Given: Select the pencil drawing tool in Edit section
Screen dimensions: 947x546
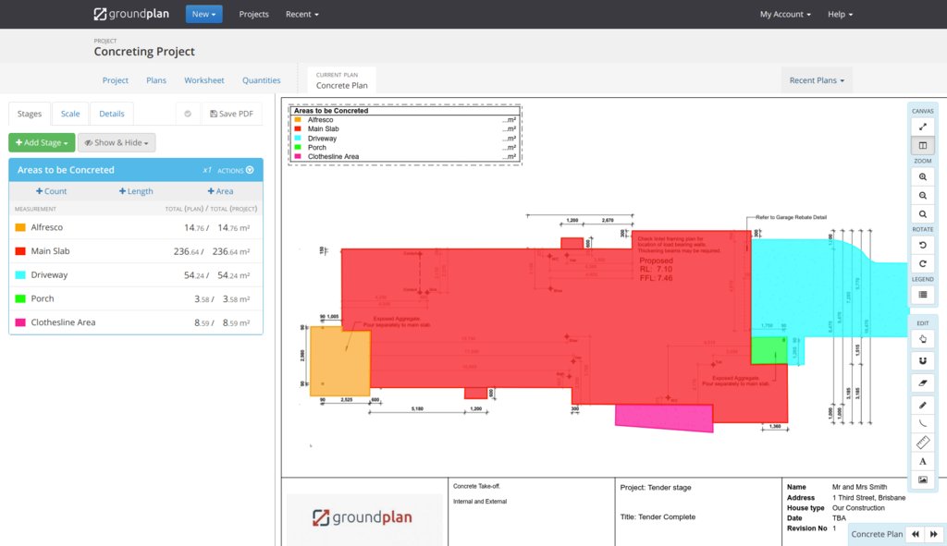Looking at the screenshot, I should 922,405.
